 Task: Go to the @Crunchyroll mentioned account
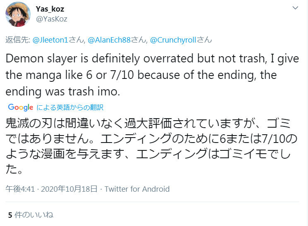[176, 40]
